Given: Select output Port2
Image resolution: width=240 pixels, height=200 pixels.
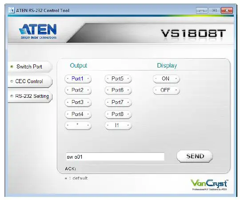Looking at the screenshot, I should (78, 90).
